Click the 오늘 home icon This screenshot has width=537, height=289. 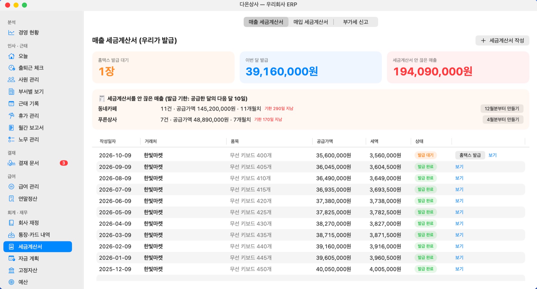[x=11, y=56]
